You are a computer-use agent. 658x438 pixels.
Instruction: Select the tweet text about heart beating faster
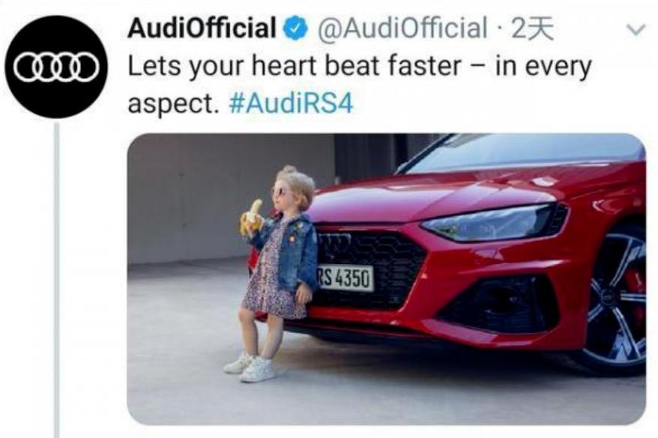pyautogui.click(x=360, y=85)
